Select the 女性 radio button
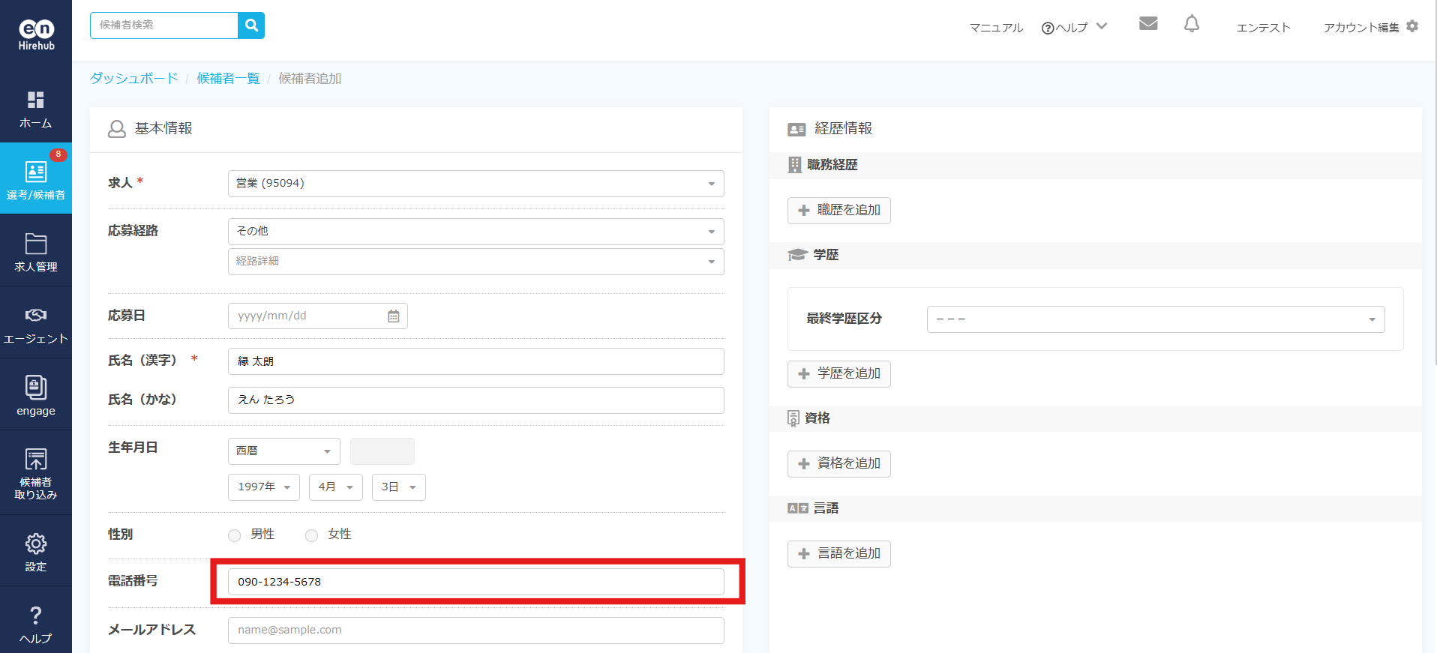Viewport: 1437px width, 653px height. (x=312, y=535)
